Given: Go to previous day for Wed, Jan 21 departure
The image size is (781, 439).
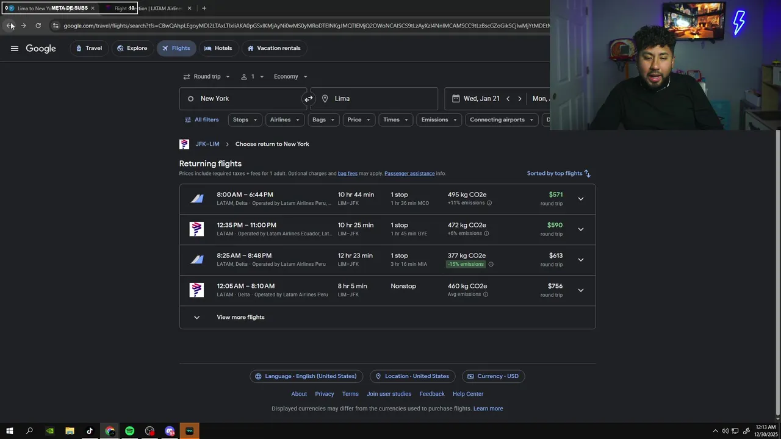Looking at the screenshot, I should pos(508,99).
